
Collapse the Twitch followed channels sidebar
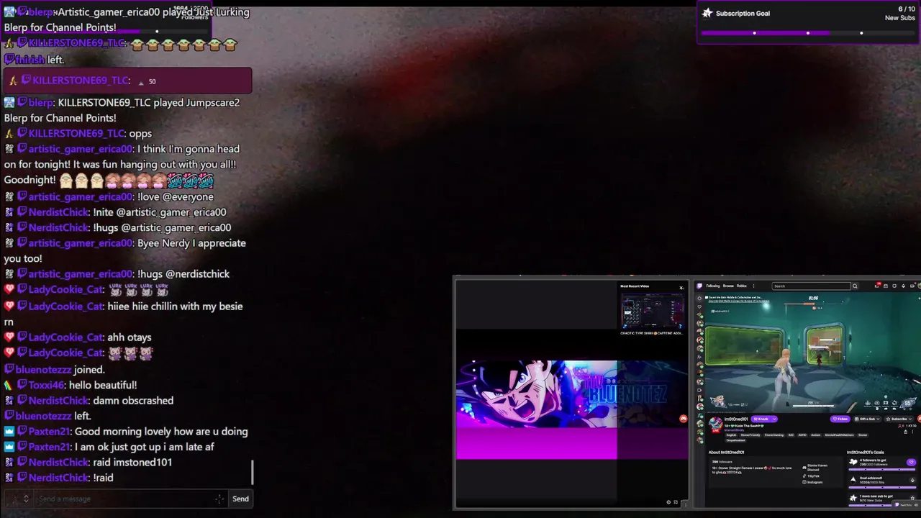point(699,299)
